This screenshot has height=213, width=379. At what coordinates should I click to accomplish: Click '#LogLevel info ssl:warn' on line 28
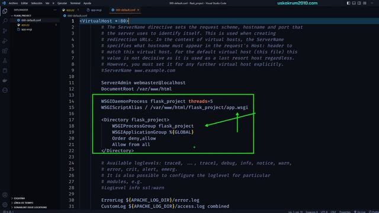(x=133, y=188)
